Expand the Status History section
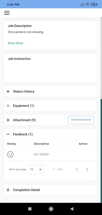Viewport: 102px width, 215px height. 50,91
